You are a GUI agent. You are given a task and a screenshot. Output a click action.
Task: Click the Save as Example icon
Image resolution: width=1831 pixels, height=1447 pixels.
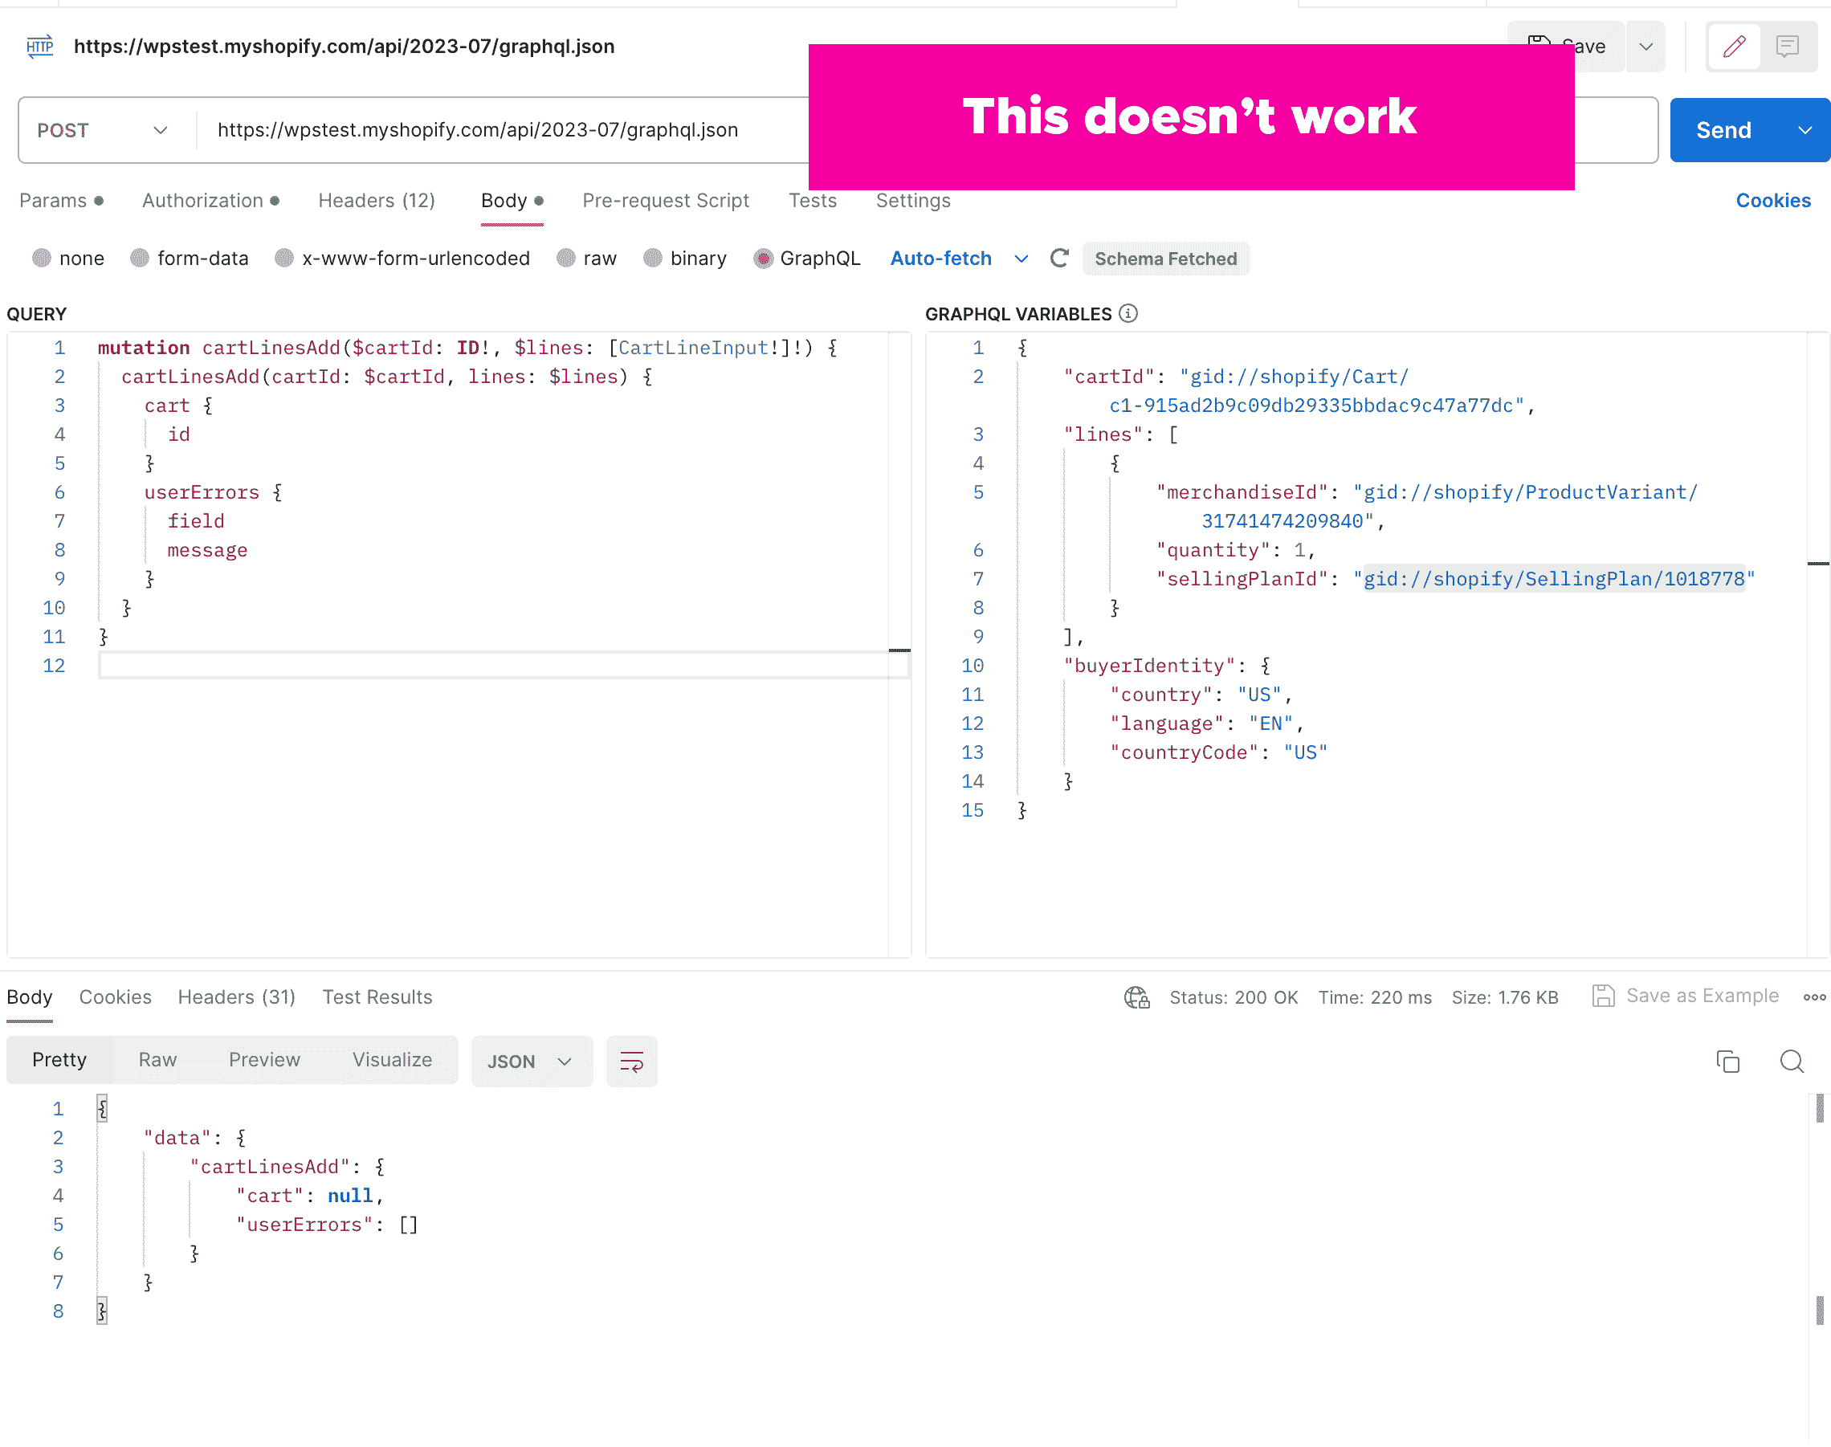click(x=1603, y=997)
